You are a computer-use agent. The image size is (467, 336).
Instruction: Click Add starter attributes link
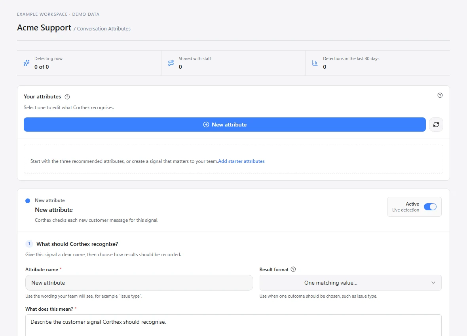tap(241, 161)
